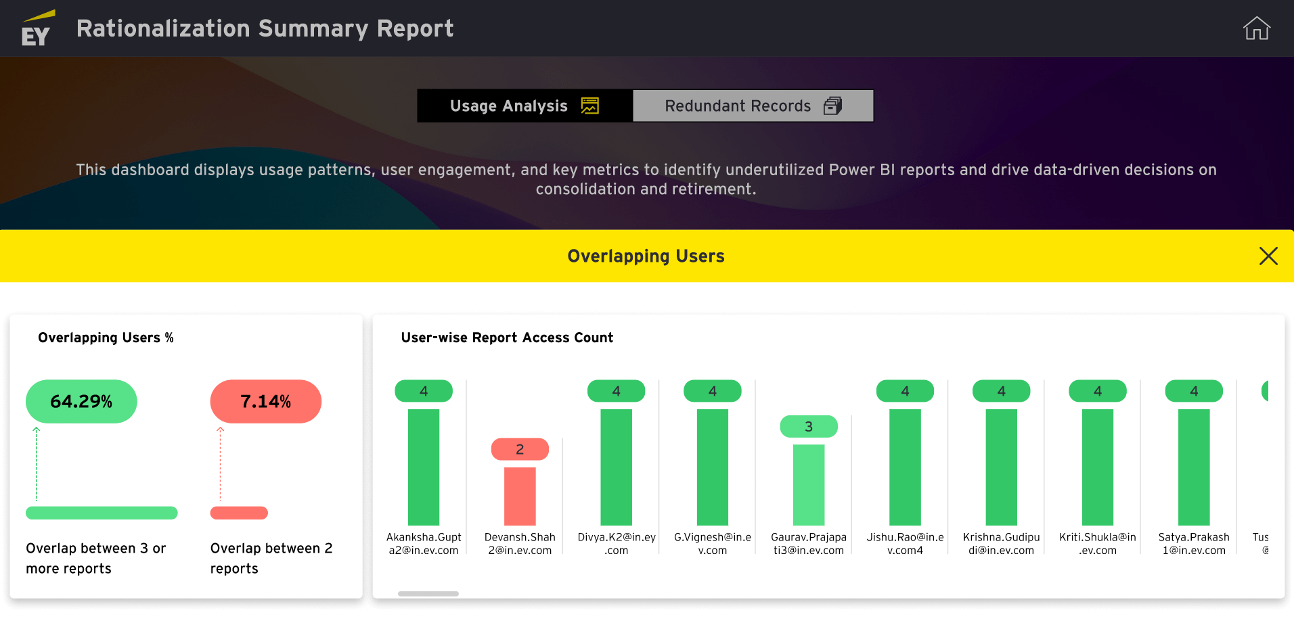This screenshot has width=1294, height=625.
Task: Select the 64.29% overlap badge
Action: click(81, 402)
